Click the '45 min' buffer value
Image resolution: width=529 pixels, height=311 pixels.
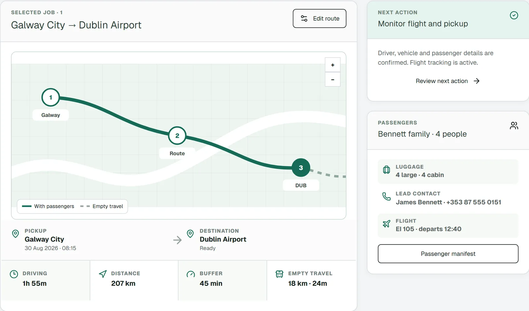(211, 284)
